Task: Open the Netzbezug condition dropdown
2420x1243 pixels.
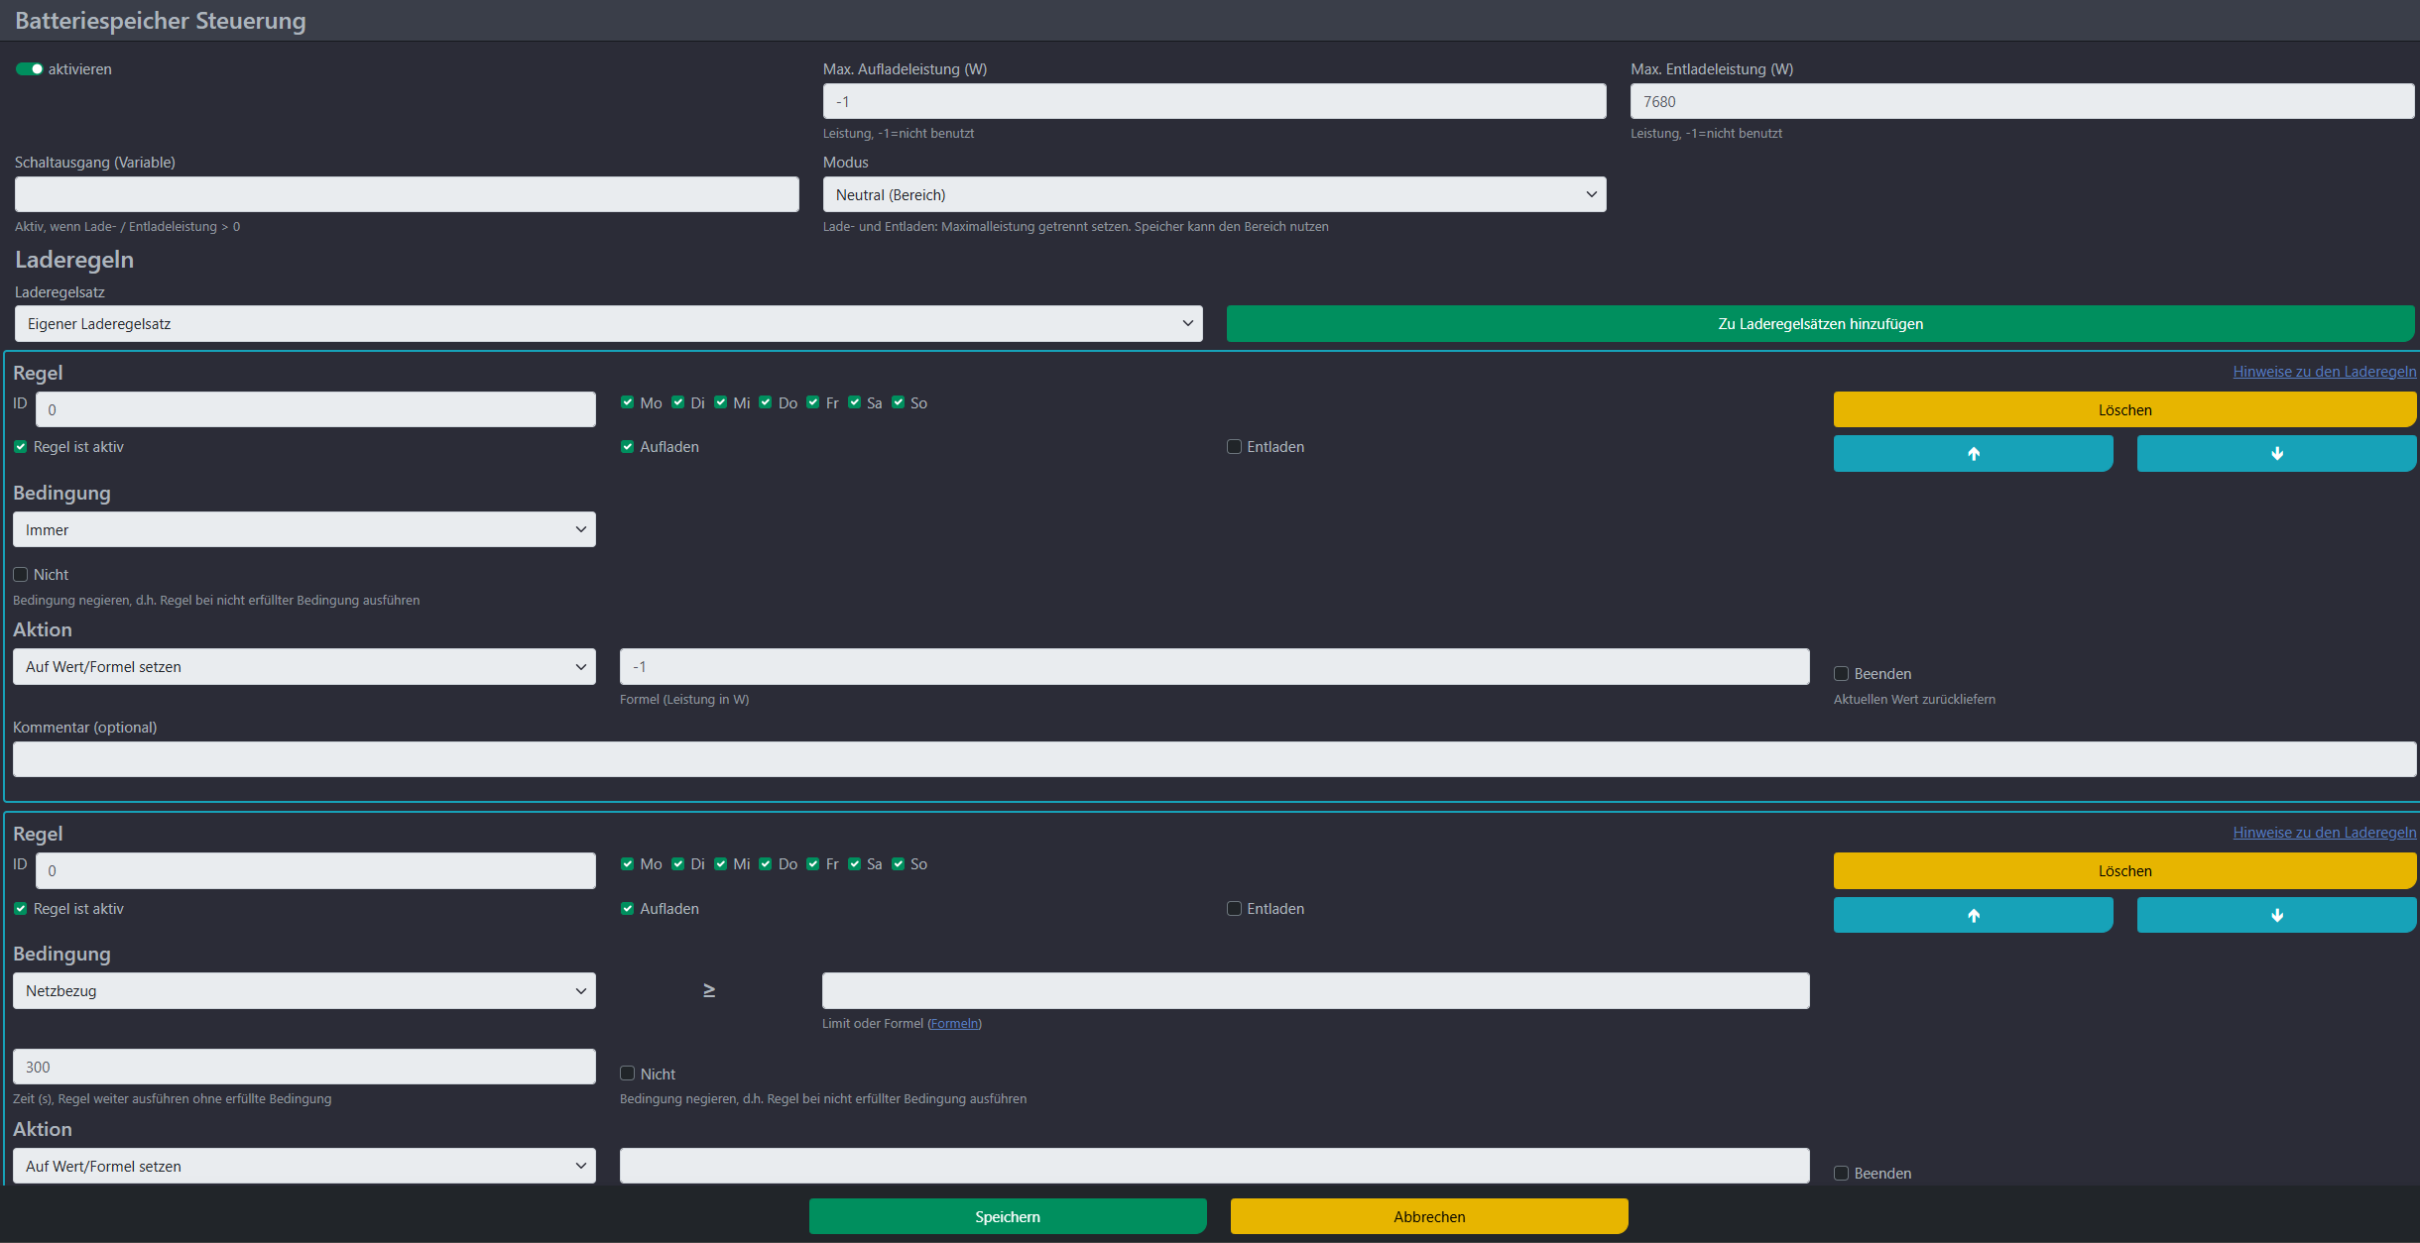Action: click(303, 991)
